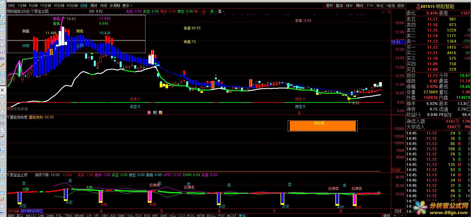471x217 pixels.
Task: Click the F5 icon in left sidebar
Action: [x=2, y=74]
